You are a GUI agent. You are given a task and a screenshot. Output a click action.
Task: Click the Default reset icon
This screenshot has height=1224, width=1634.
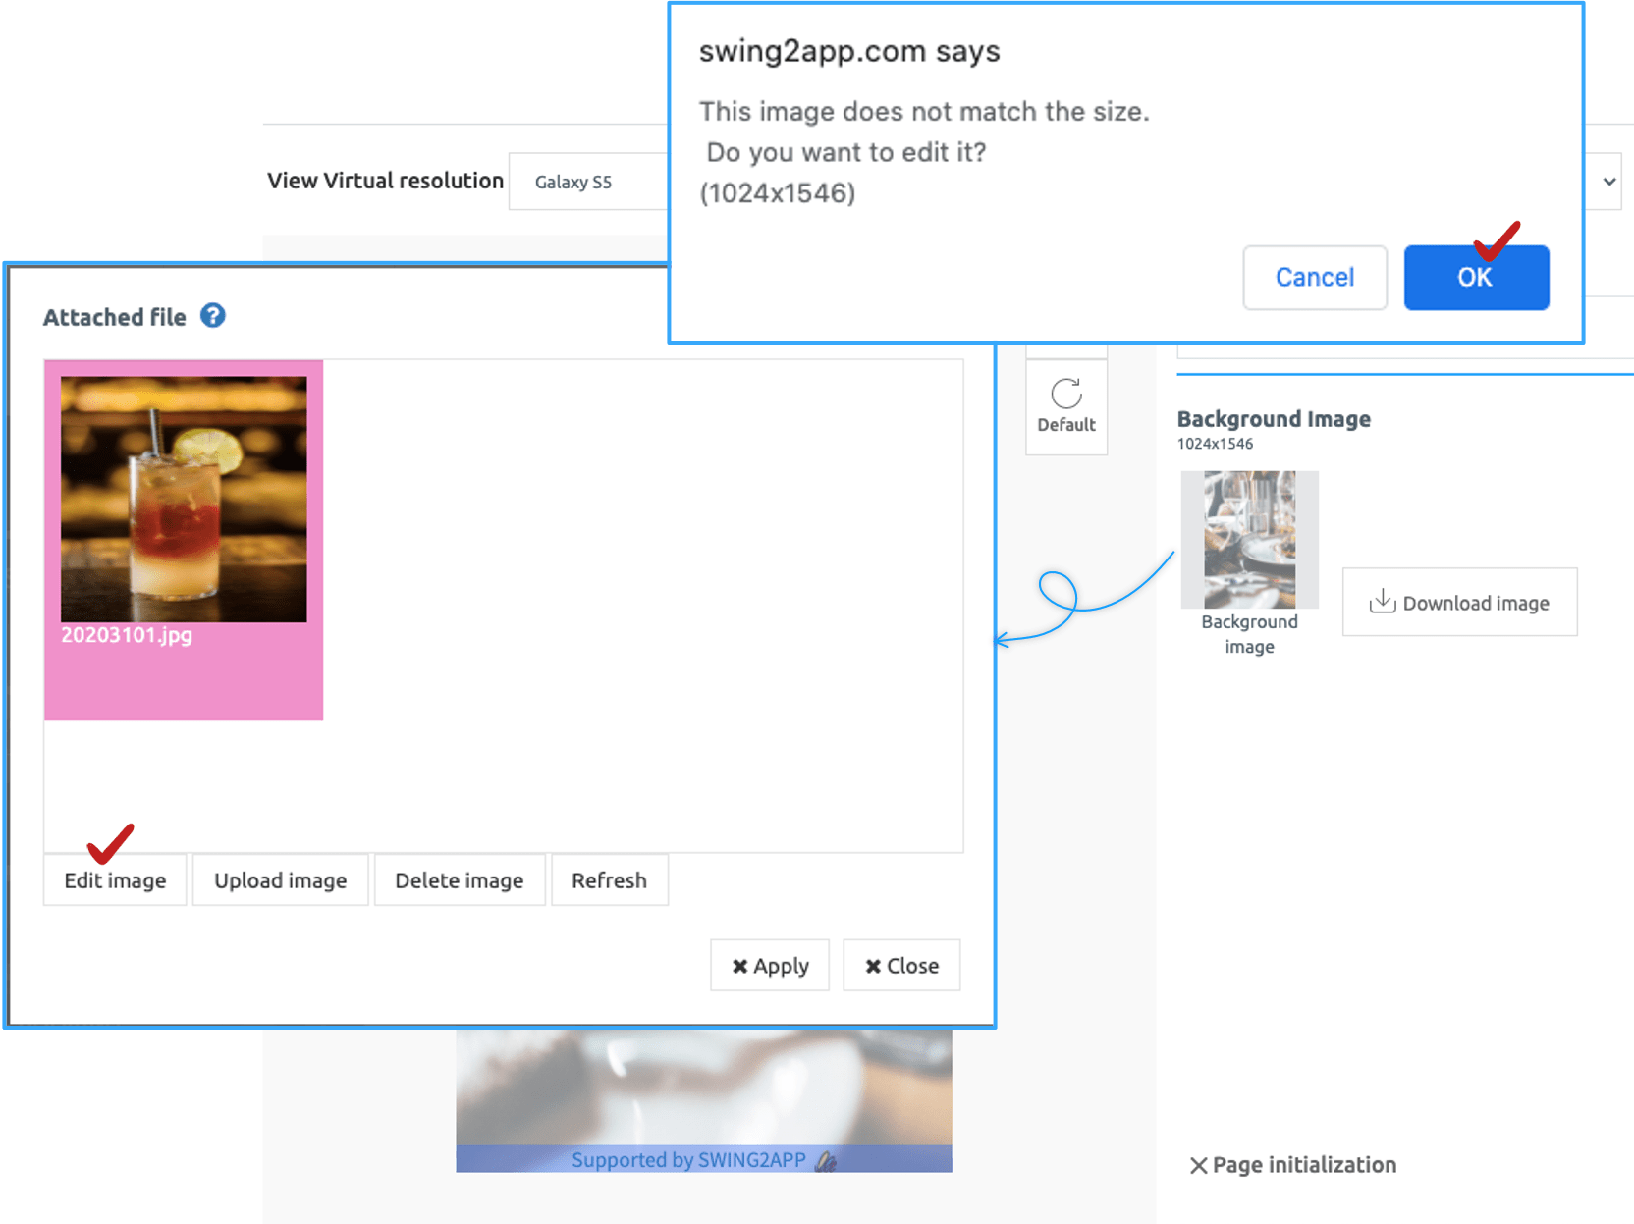[x=1065, y=395]
